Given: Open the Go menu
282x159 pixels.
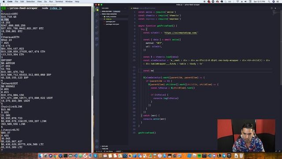Looking at the screenshot, I should click(45, 1).
